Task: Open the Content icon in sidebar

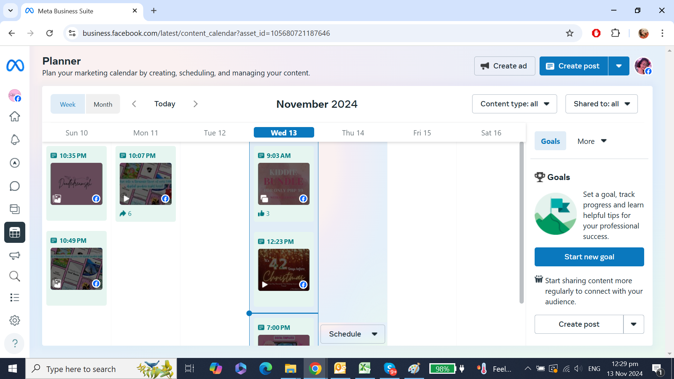Action: [x=15, y=209]
